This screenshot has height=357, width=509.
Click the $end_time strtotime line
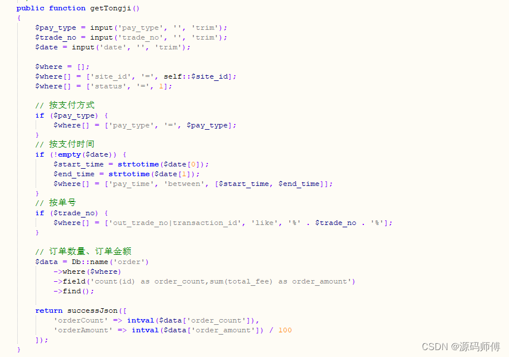coord(127,174)
